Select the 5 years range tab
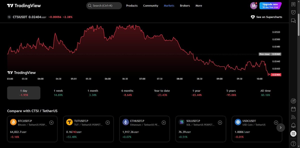 pos(231,93)
